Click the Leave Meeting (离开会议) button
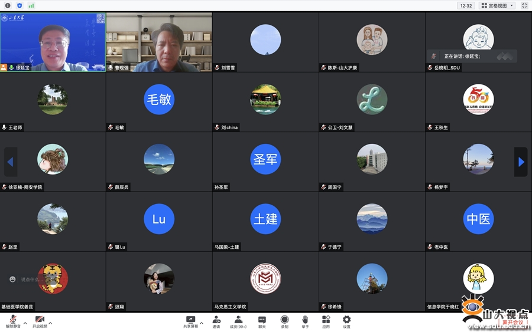 pyautogui.click(x=512, y=322)
